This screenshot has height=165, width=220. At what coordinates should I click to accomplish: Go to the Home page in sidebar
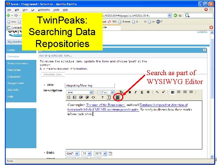(11, 50)
